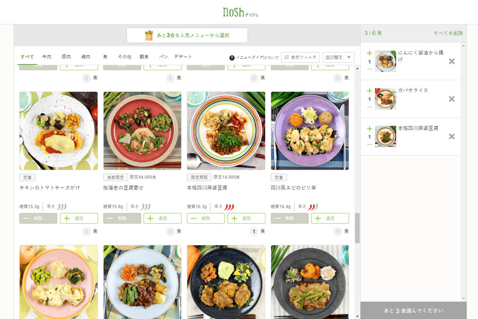
Task: Remove one 本格四川麻婆豆腐 using the 削除 button
Action: point(206,219)
